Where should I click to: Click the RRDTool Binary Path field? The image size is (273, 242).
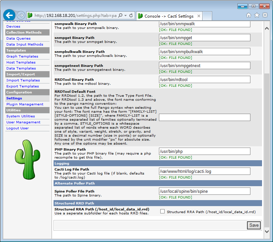coord(205,79)
